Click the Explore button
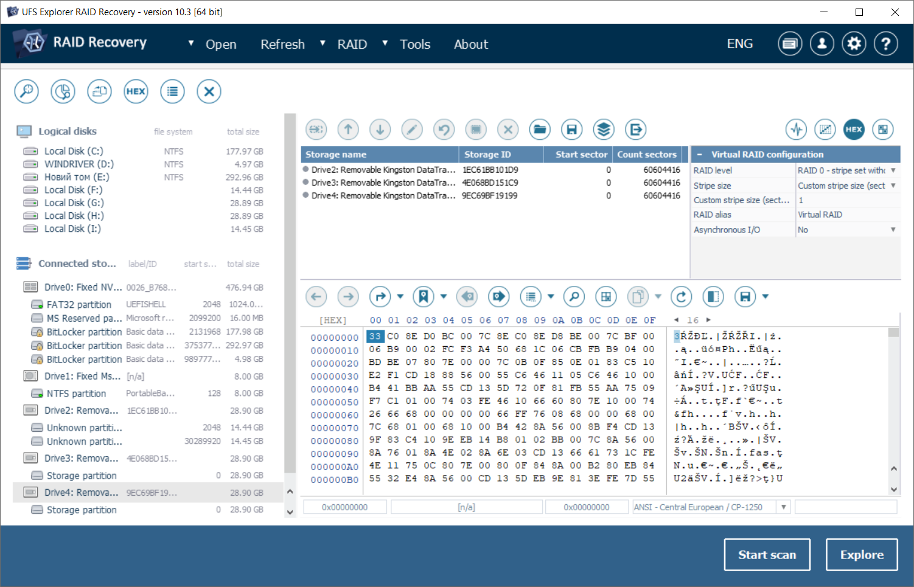 tap(862, 555)
